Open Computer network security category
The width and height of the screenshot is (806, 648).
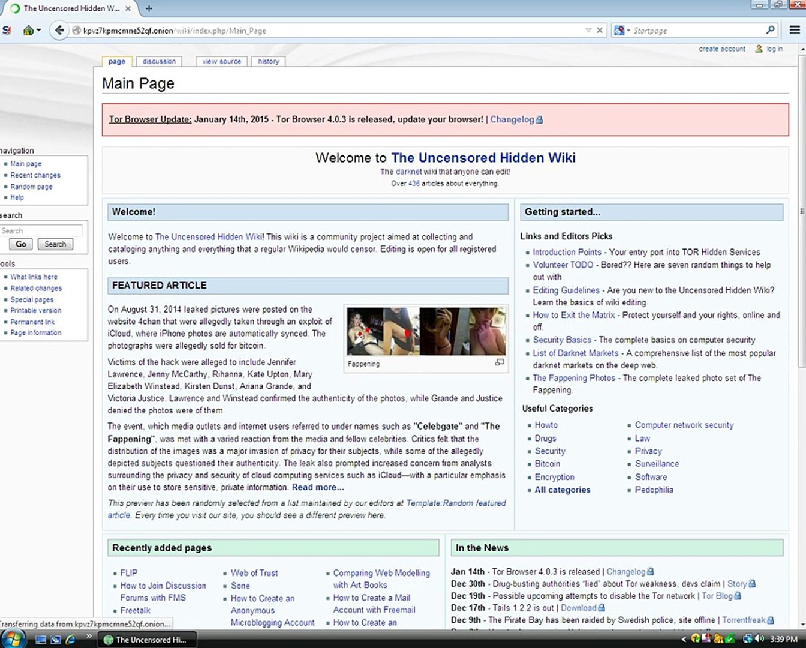tap(684, 425)
